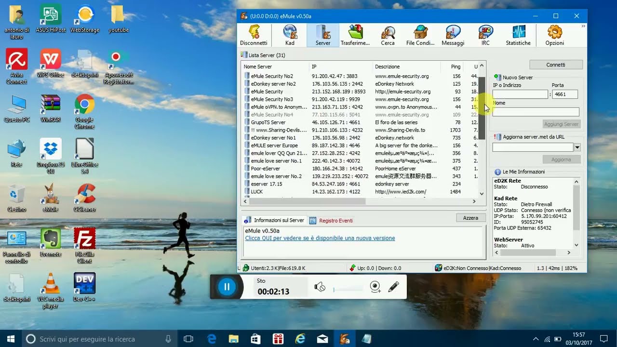Select the GrupoTS Server row
Image resolution: width=617 pixels, height=347 pixels.
click(x=360, y=122)
